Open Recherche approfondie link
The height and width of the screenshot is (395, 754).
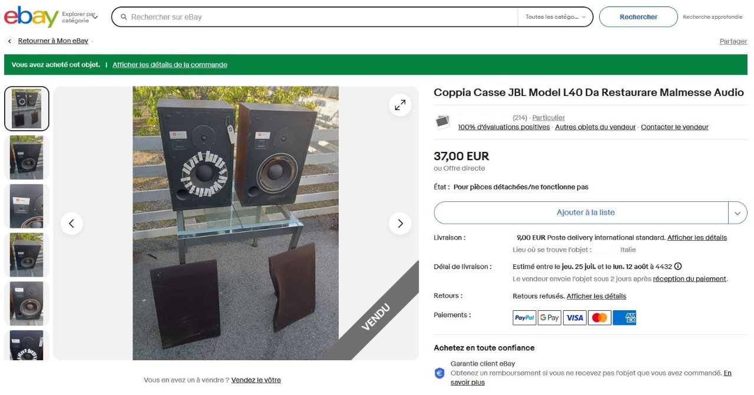coord(713,17)
